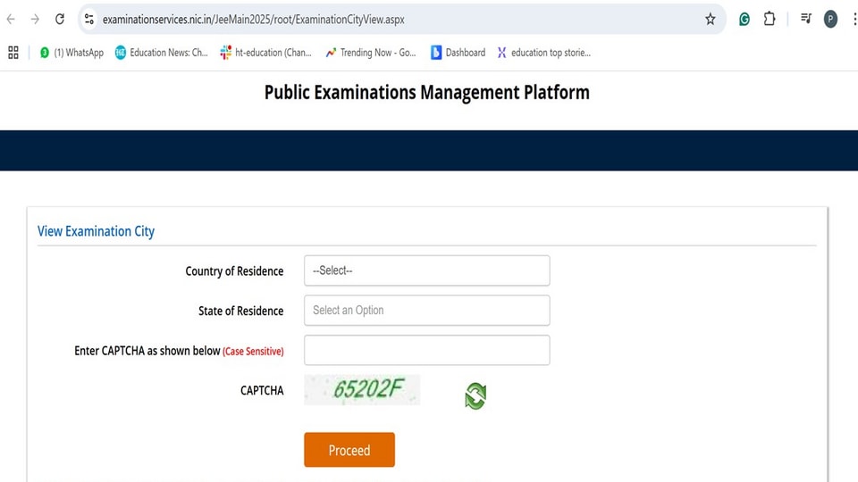
Task: Open the State of Residence dropdown
Action: pos(427,311)
